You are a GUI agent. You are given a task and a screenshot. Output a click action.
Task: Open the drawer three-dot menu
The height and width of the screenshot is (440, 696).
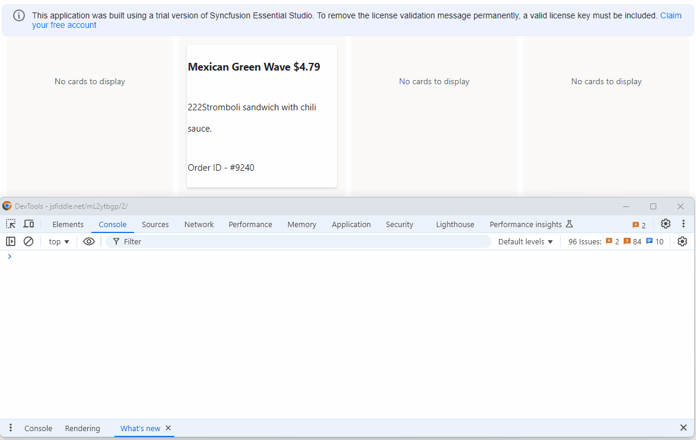tap(11, 428)
